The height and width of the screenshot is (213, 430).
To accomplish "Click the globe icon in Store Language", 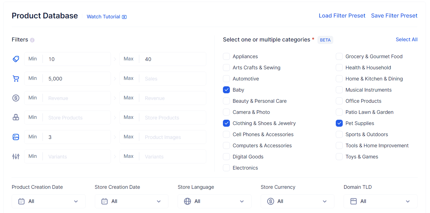I will click(188, 201).
